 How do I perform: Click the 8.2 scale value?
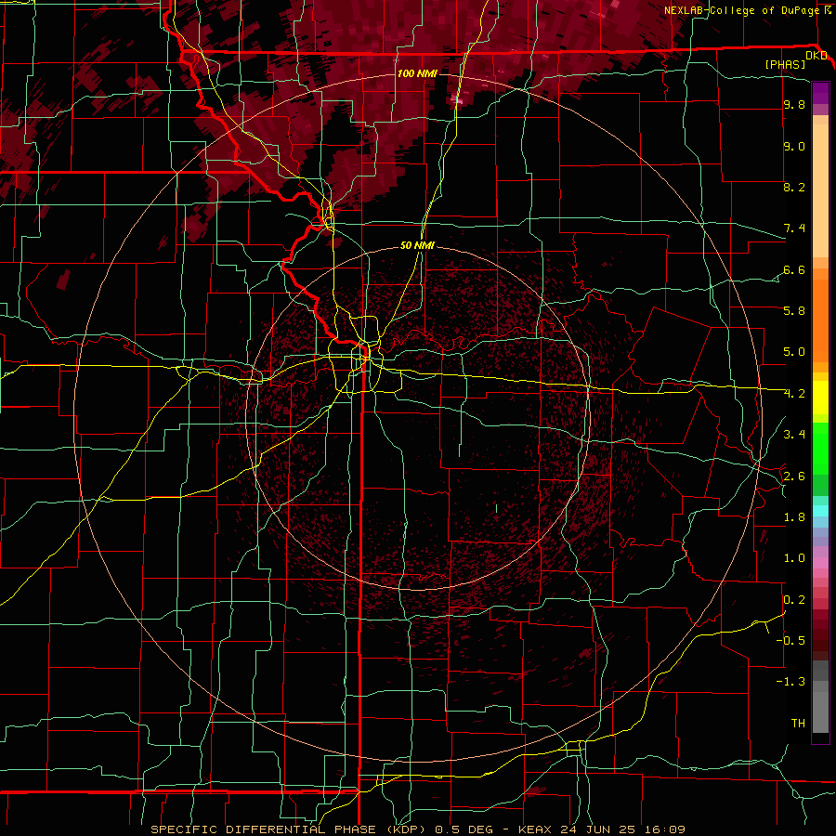794,188
